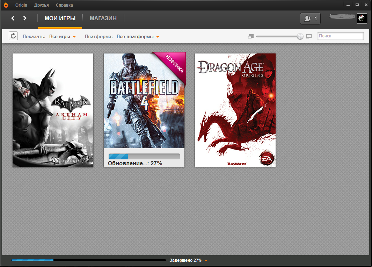The width and height of the screenshot is (372, 267).
Task: Close the Origin window
Action: pyautogui.click(x=366, y=5)
